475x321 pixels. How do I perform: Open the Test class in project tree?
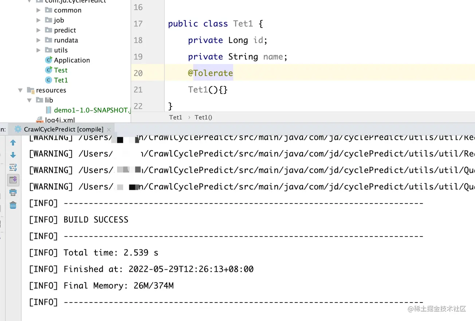[x=60, y=70]
